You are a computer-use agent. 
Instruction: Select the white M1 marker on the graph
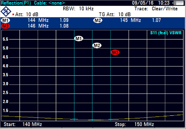click(x=79, y=39)
